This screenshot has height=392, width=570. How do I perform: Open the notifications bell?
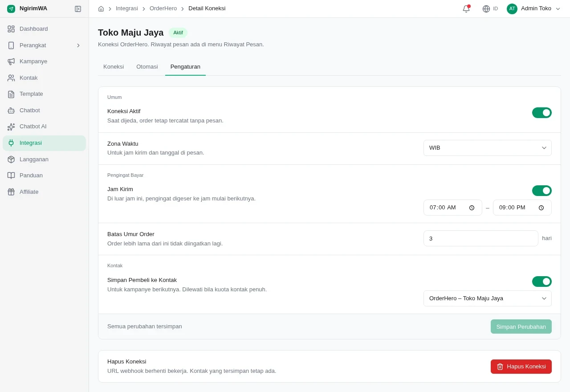tap(466, 8)
